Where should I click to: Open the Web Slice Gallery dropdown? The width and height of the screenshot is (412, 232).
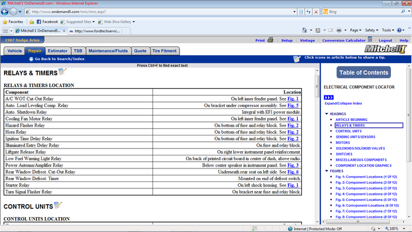pyautogui.click(x=117, y=22)
